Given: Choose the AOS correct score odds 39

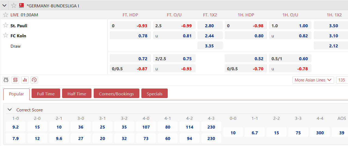Looking at the screenshot, I should click(x=341, y=133).
